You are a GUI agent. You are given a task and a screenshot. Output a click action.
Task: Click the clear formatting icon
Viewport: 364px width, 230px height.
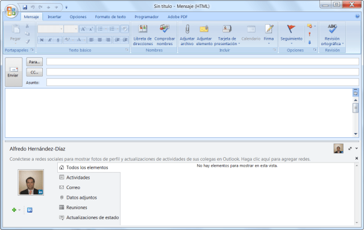tap(125, 29)
